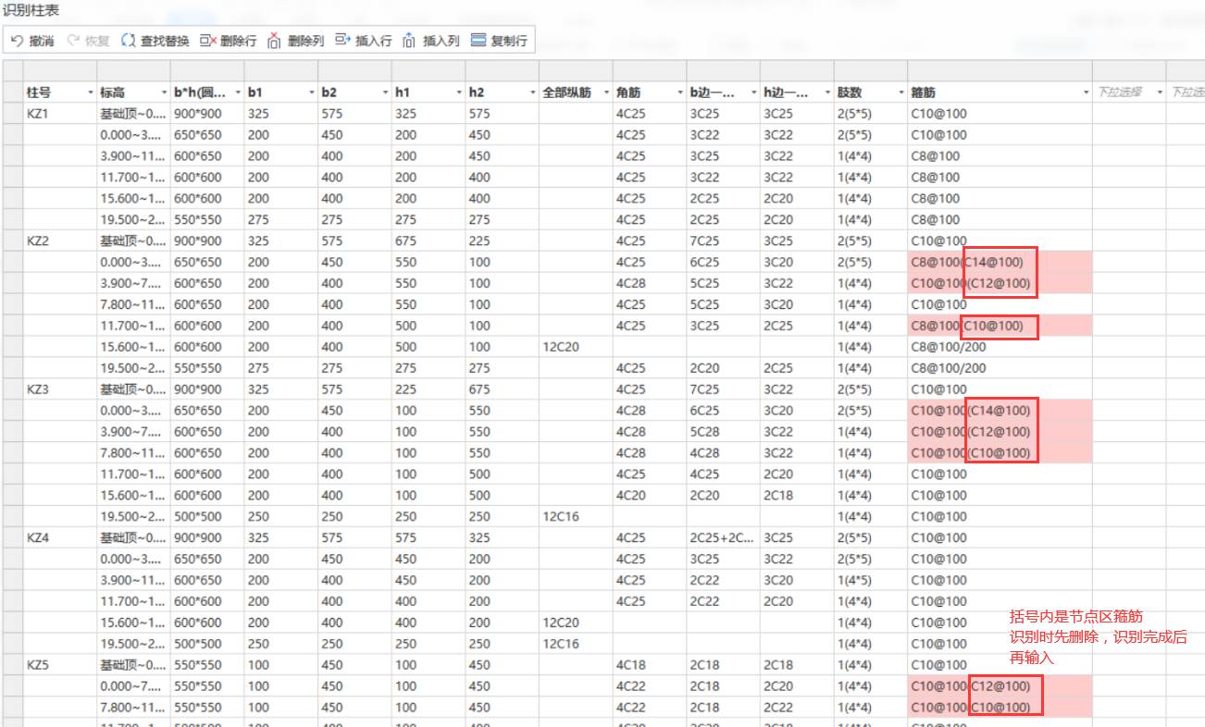This screenshot has height=727, width=1205.
Task: Open the b*h(圆... column header dropdown
Action: click(x=238, y=92)
